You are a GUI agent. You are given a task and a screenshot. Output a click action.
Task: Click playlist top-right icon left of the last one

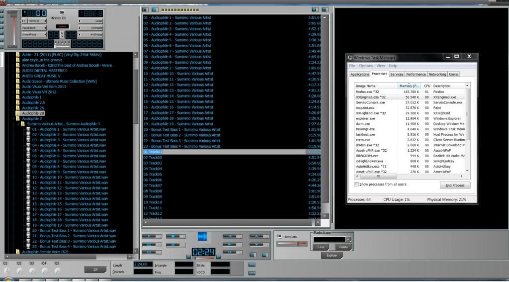[315, 10]
